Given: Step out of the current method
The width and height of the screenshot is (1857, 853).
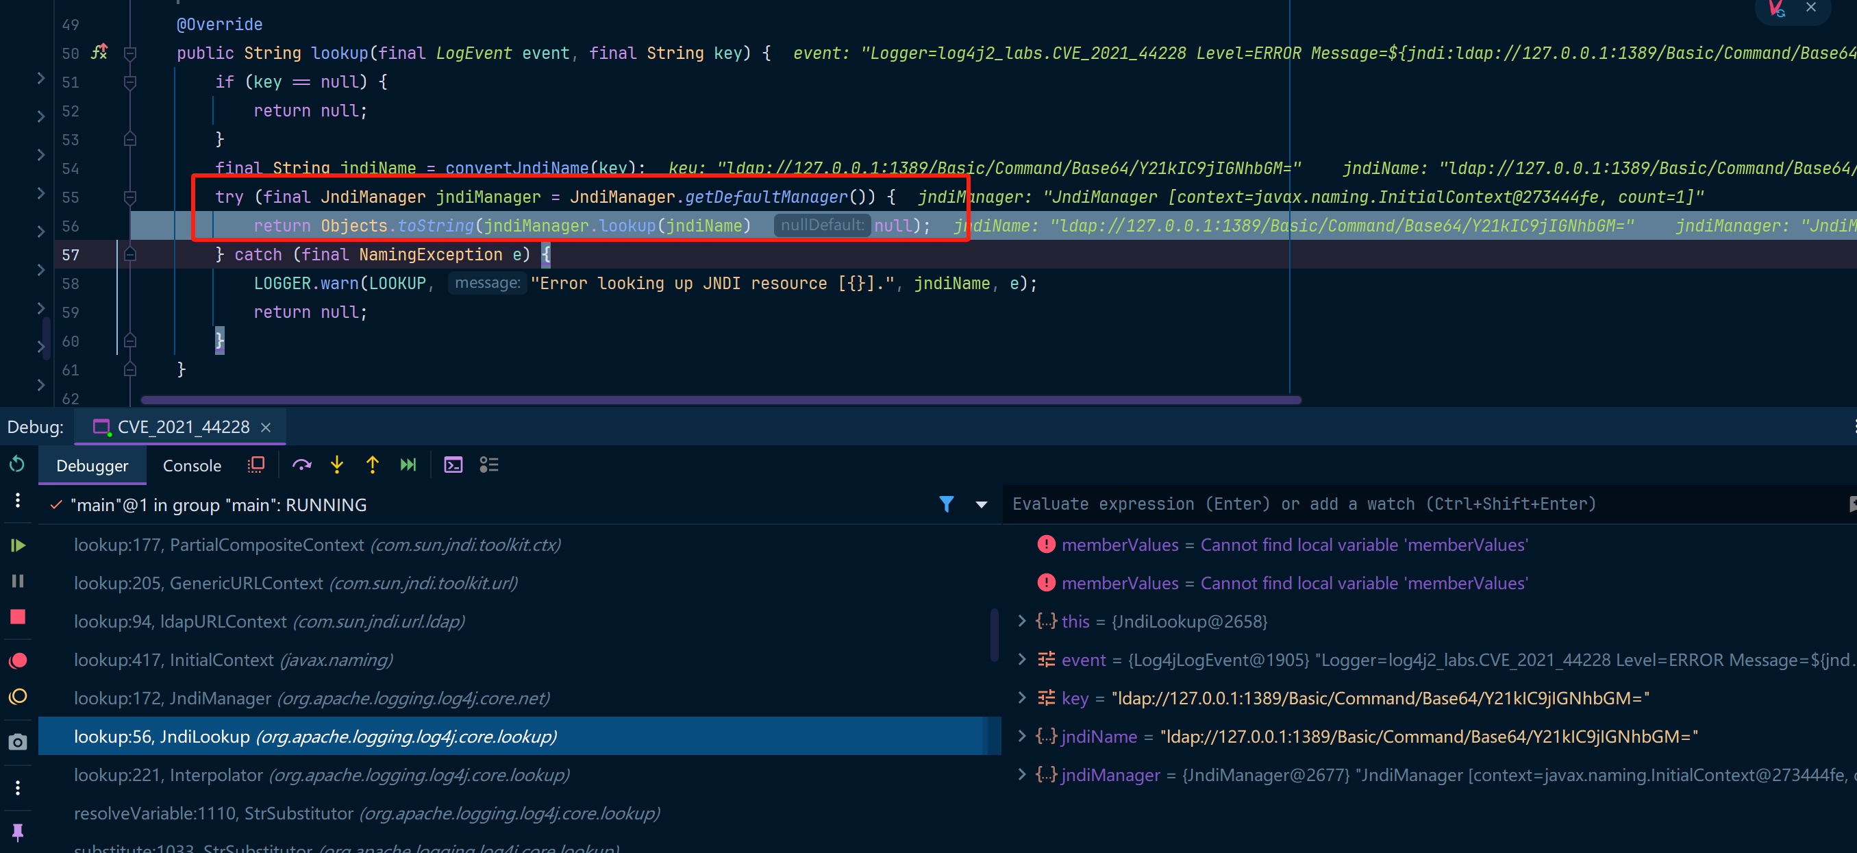Looking at the screenshot, I should coord(372,465).
